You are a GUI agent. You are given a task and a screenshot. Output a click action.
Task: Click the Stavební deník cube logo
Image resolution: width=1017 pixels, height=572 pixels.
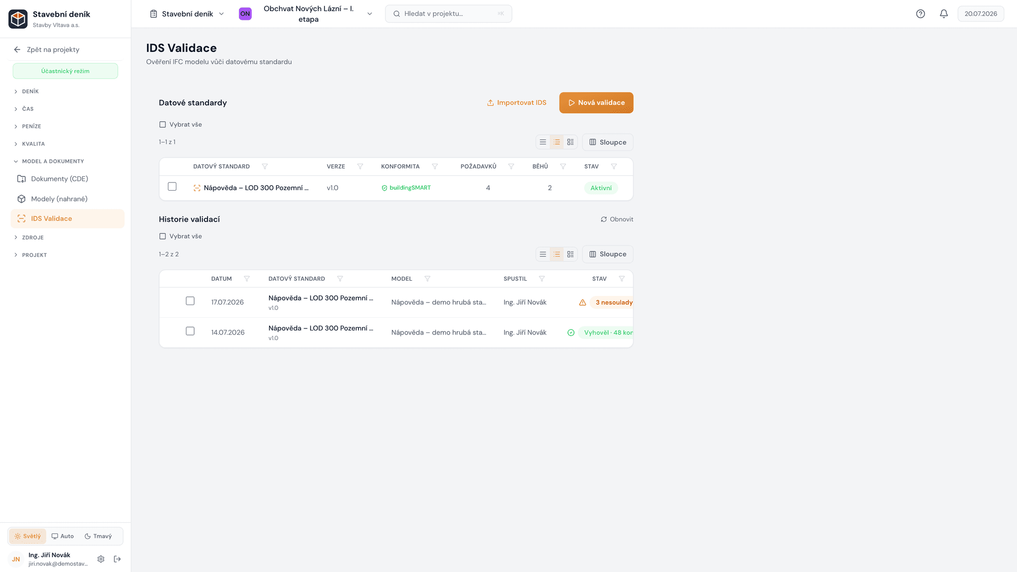click(18, 19)
